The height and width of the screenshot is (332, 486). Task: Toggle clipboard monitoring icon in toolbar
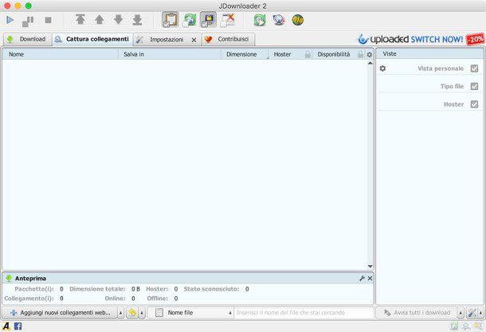coord(170,20)
